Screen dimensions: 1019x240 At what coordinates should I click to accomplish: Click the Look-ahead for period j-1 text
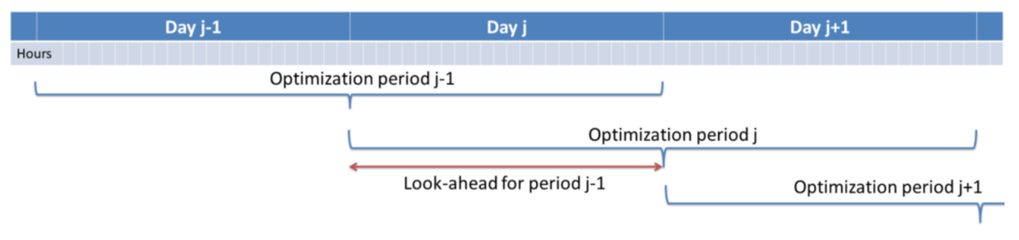504,183
